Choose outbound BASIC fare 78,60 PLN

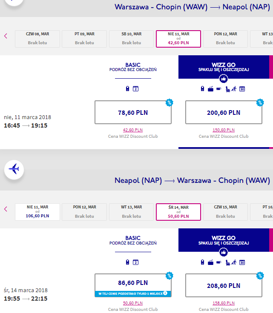tap(133, 112)
